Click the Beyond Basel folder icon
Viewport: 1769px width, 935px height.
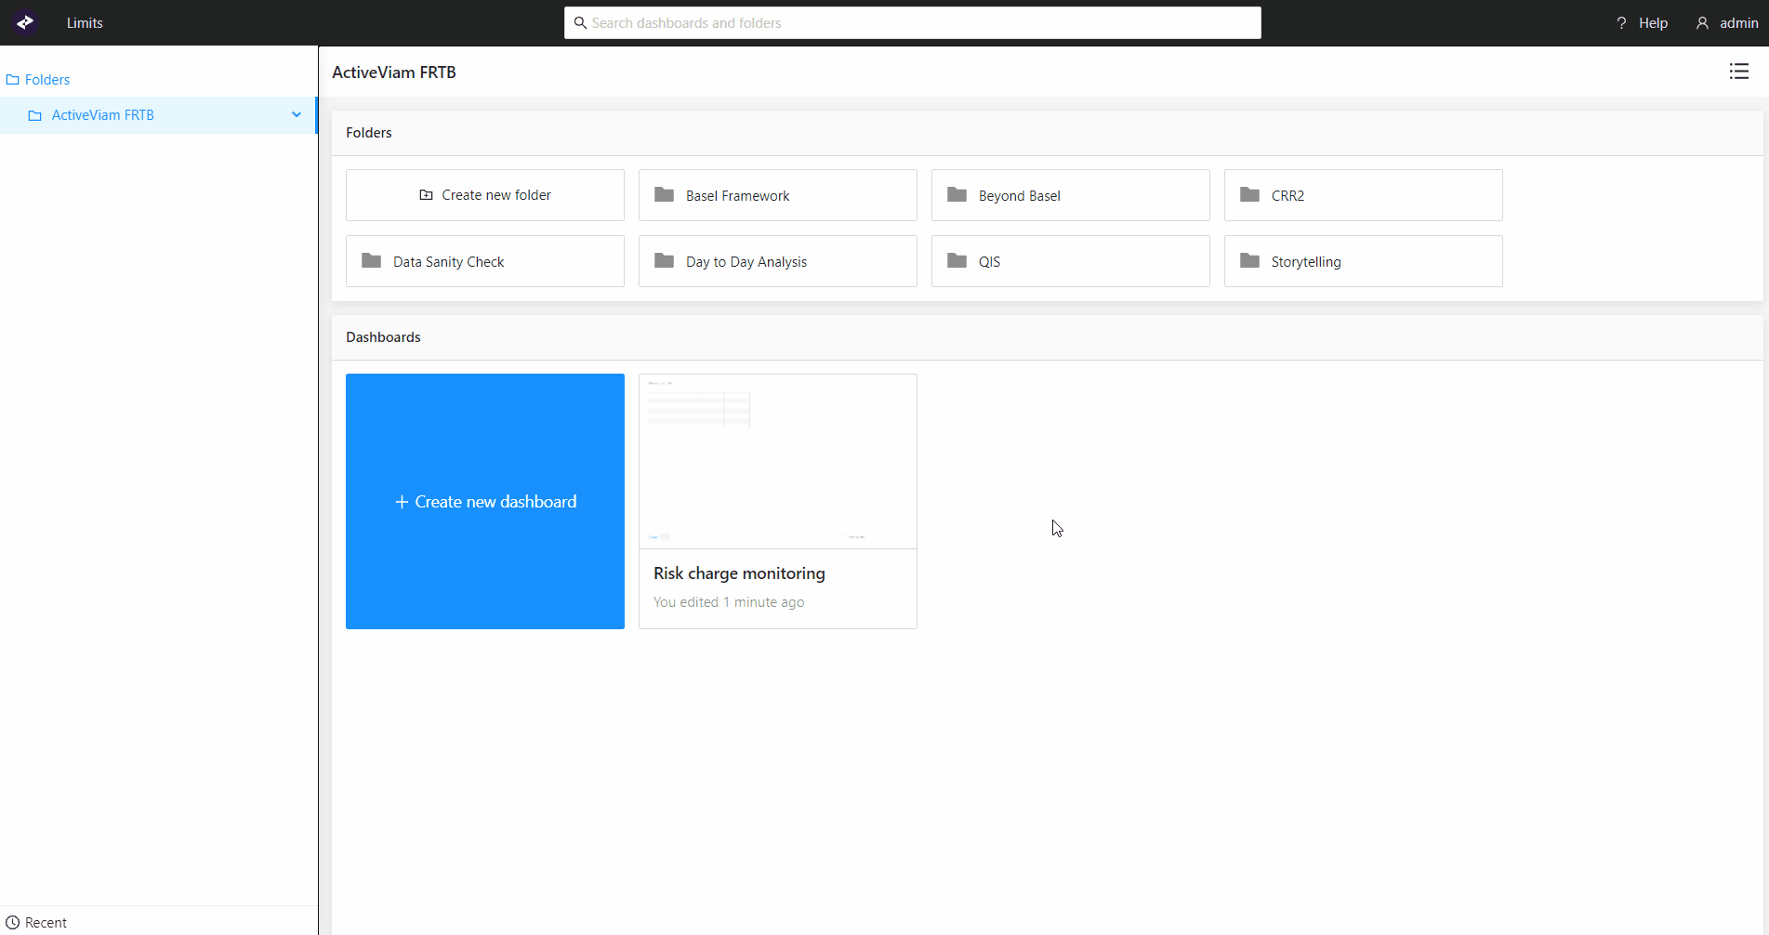957,194
